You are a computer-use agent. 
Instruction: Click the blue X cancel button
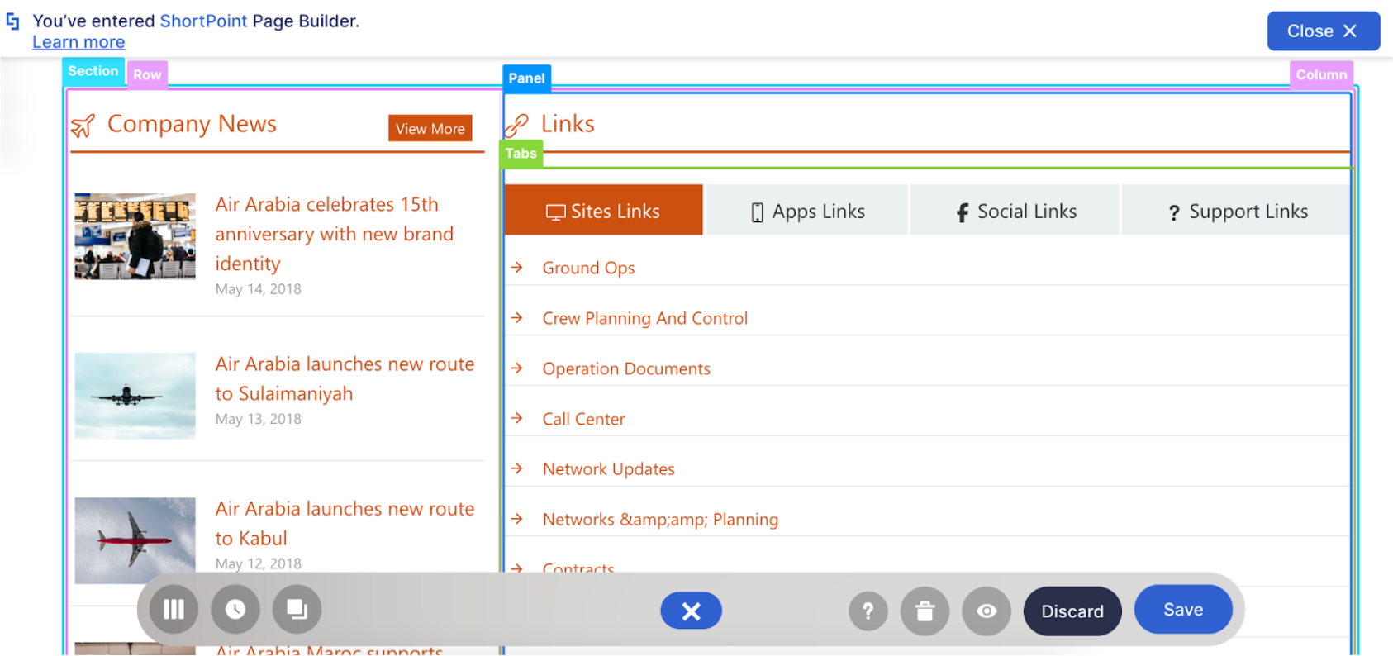pyautogui.click(x=691, y=611)
